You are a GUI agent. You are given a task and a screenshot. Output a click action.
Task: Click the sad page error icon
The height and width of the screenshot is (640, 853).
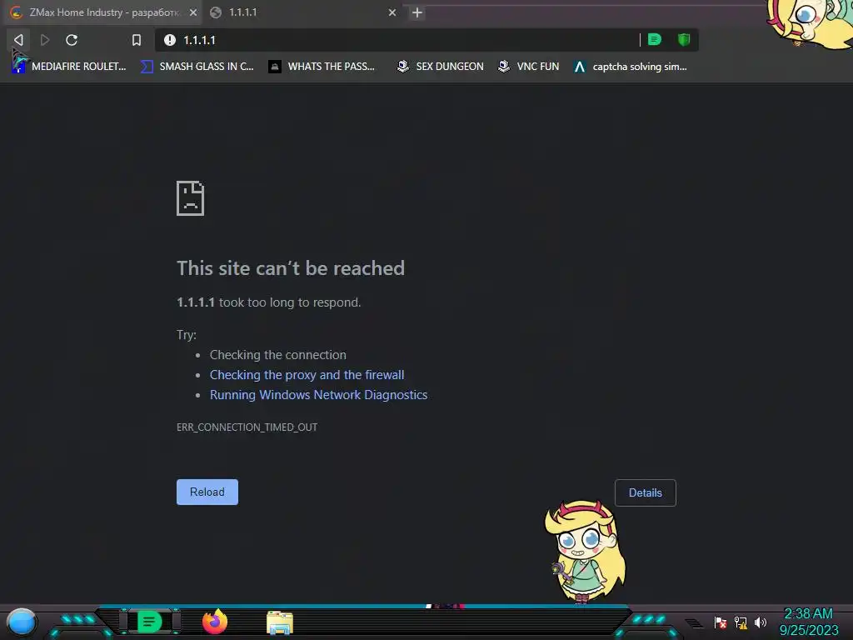click(x=191, y=198)
